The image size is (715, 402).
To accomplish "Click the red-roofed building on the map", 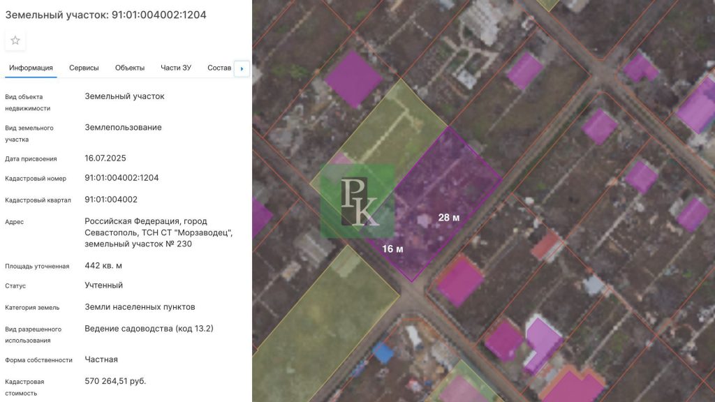I will click(548, 246).
